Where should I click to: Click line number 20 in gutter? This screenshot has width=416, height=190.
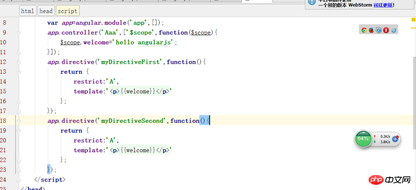click(x=3, y=140)
